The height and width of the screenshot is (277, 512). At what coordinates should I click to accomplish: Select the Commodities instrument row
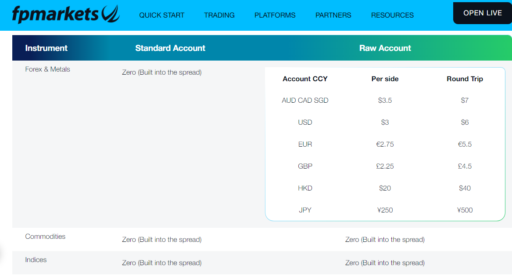pyautogui.click(x=45, y=236)
